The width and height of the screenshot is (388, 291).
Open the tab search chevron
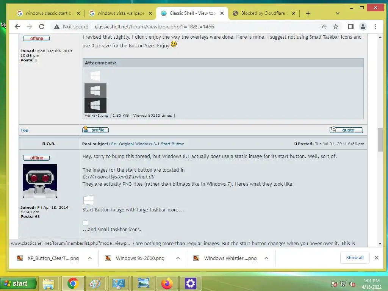tap(337, 13)
